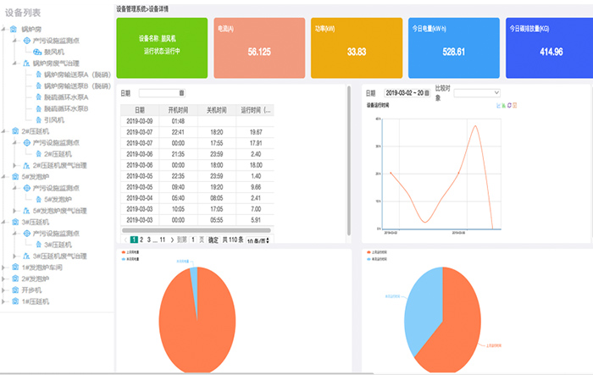Screen dimensions: 593x375
Task: Go to page 2 of the table
Action: 141,240
